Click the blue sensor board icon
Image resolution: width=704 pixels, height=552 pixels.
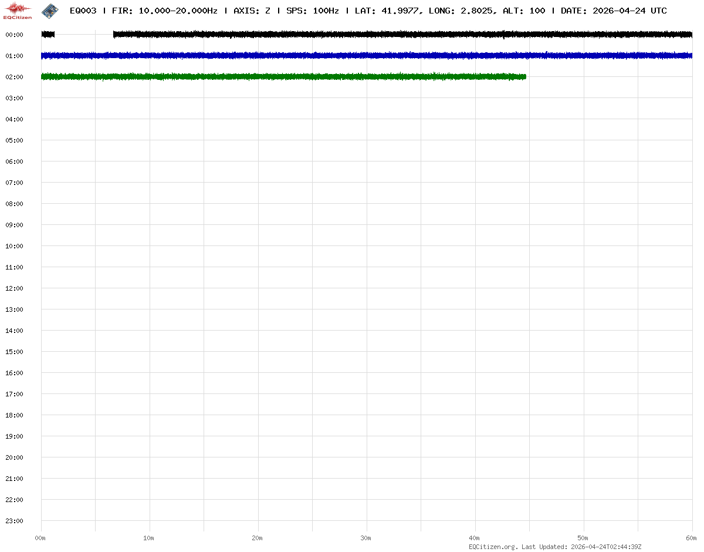tap(50, 10)
